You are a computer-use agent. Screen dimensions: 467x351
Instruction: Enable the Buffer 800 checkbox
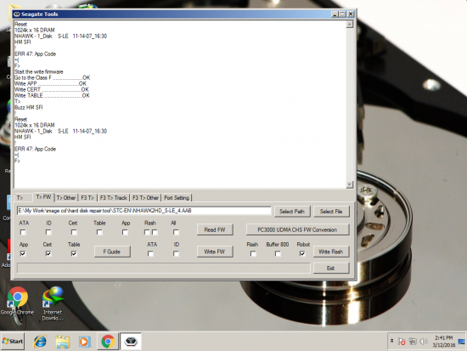(x=278, y=253)
